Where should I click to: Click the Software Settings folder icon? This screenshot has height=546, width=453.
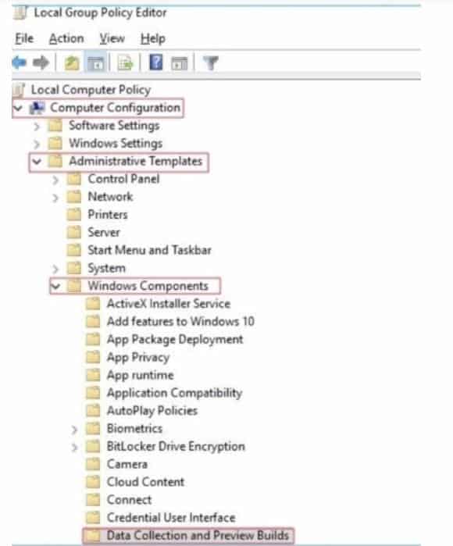(55, 125)
